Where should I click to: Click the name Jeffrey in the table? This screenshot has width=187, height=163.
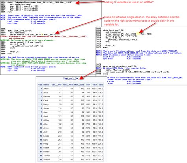46,120
